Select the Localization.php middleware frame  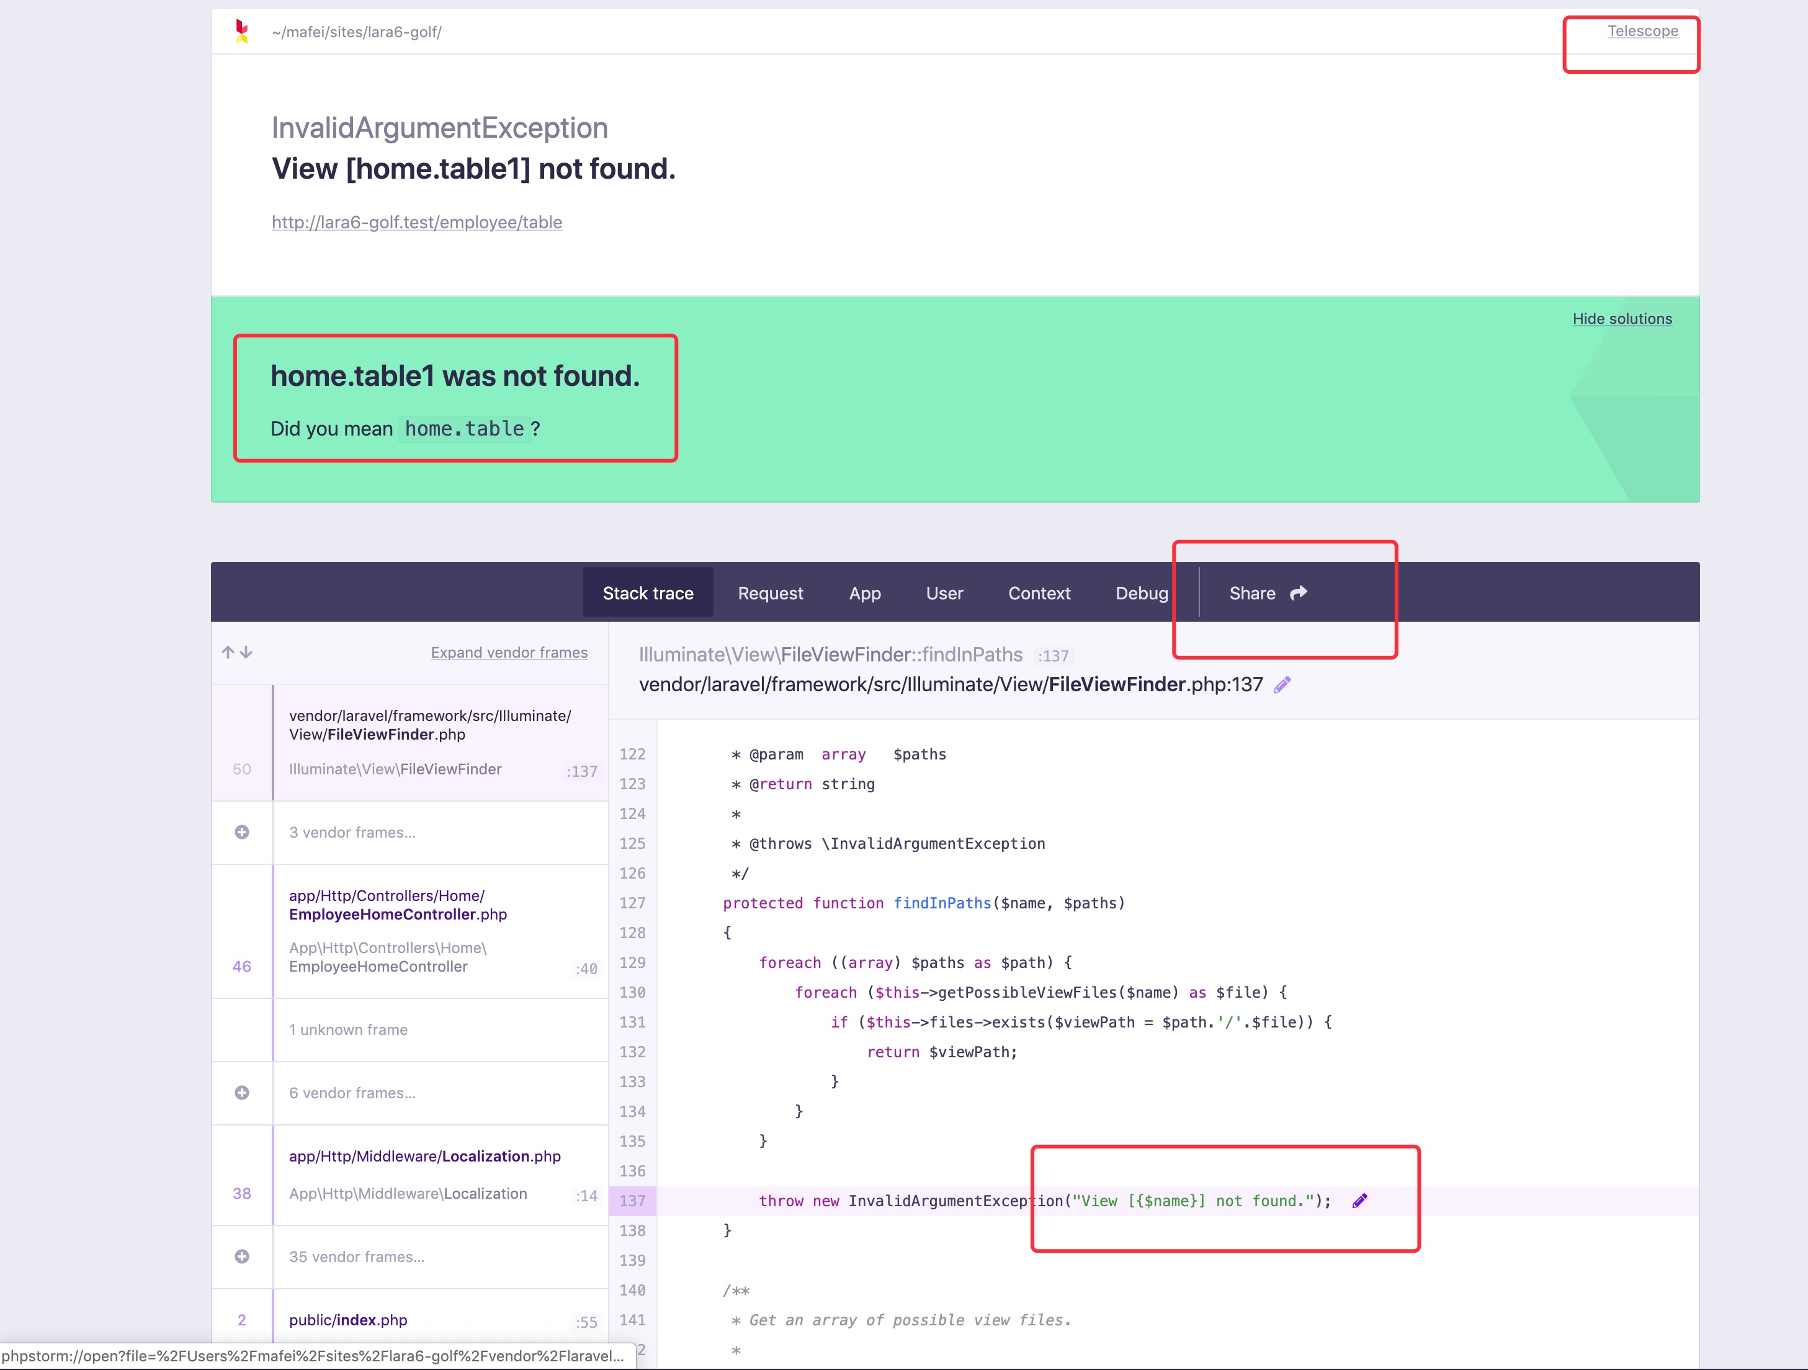pyautogui.click(x=424, y=1156)
